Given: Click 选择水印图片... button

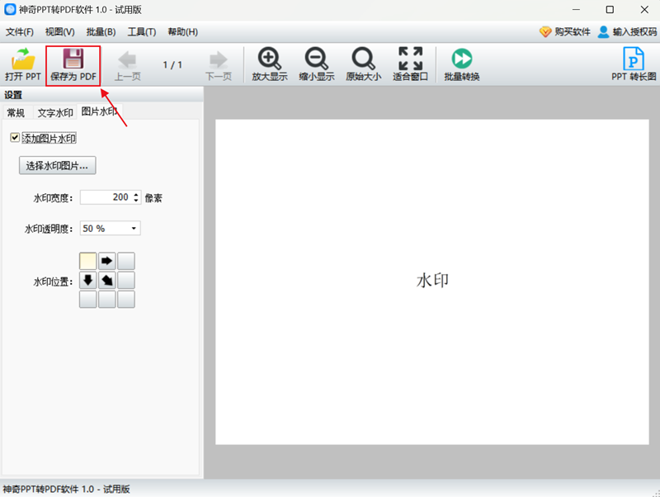Looking at the screenshot, I should pos(57,165).
